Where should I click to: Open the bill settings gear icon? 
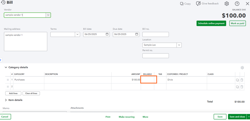227,4
